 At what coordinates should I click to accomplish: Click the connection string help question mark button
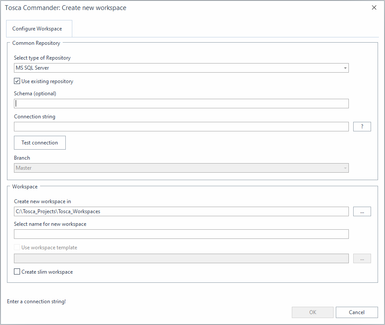tap(362, 127)
